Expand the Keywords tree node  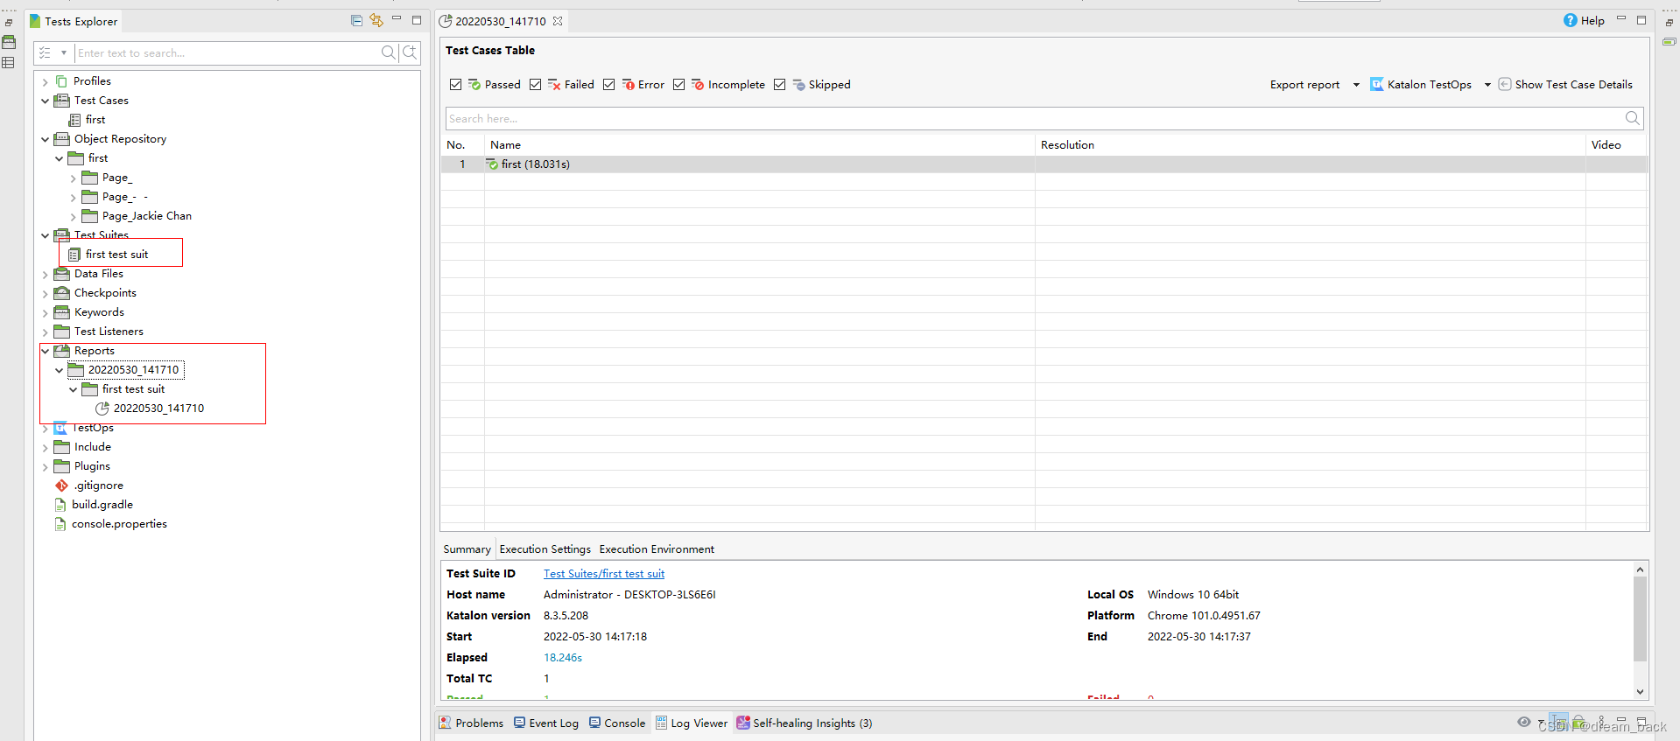click(46, 312)
